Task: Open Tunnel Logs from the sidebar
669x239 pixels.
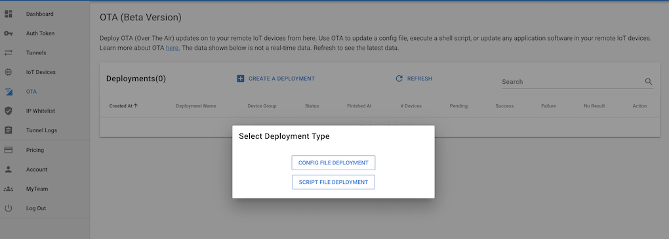Action: click(45, 130)
